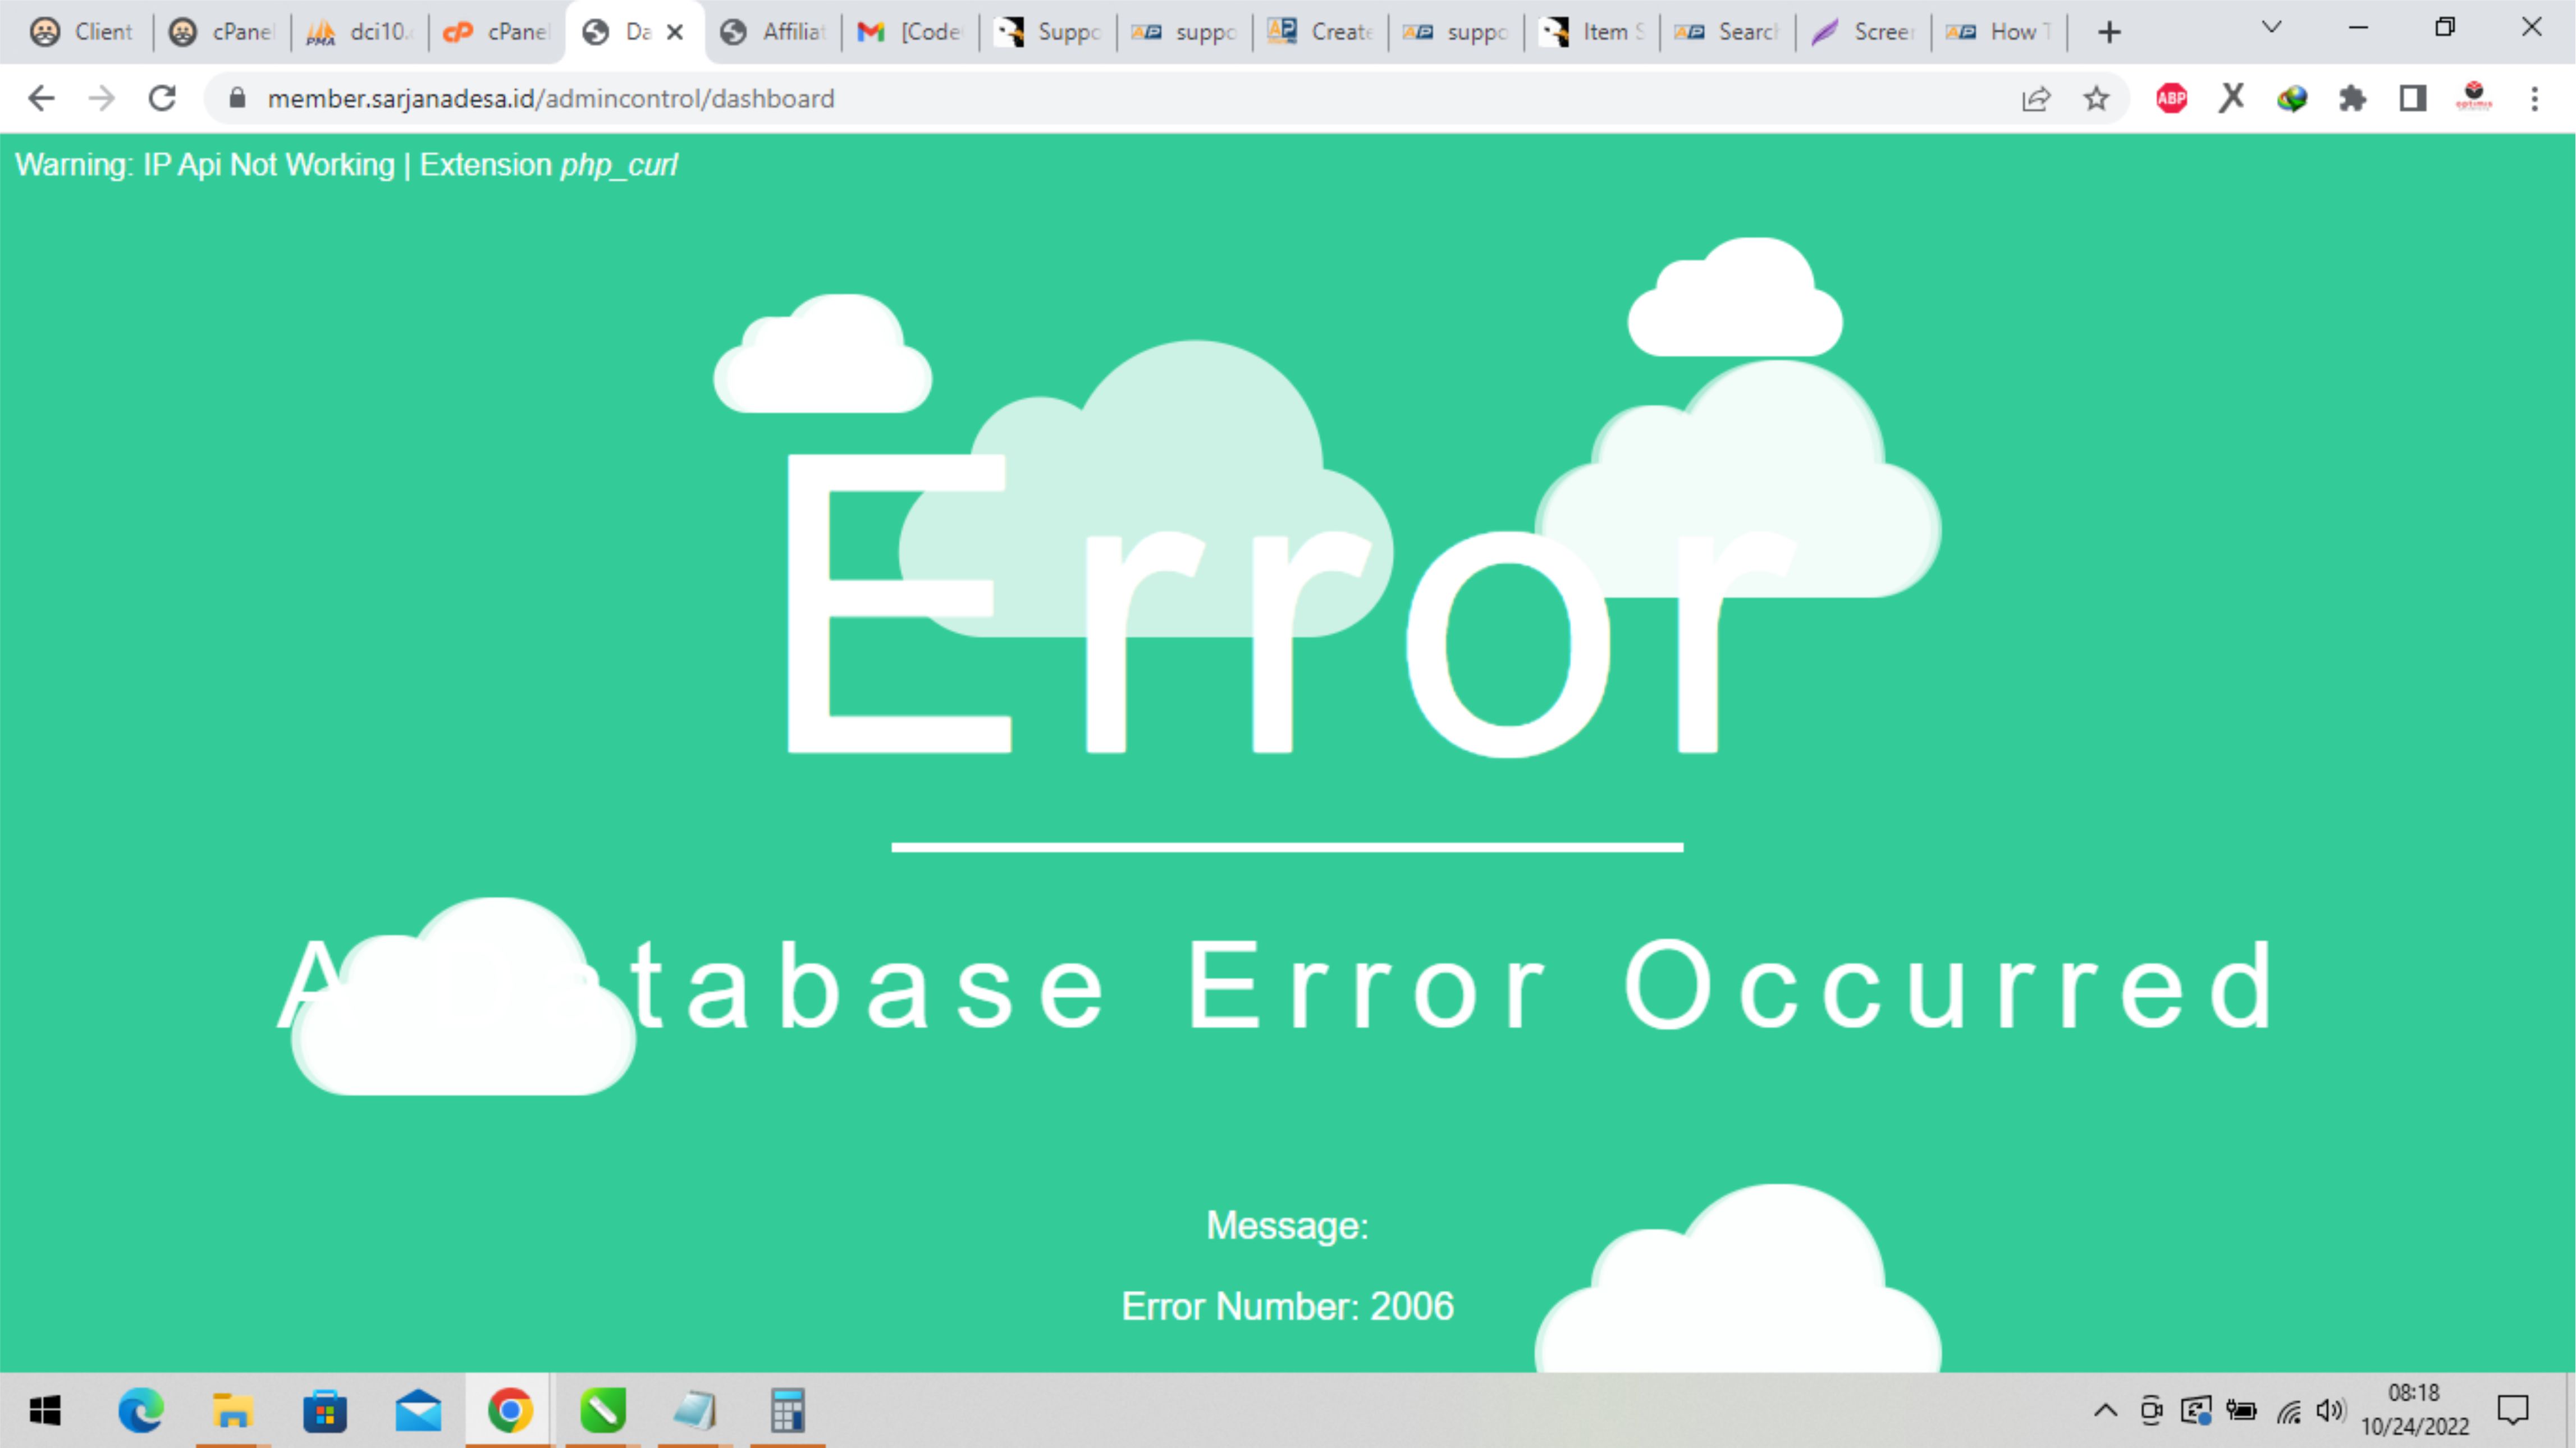Open Microsoft Edge from the taskbar
This screenshot has height=1448, width=2576.
point(140,1411)
